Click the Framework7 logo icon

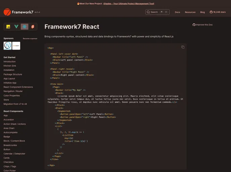pyautogui.click(x=7, y=12)
